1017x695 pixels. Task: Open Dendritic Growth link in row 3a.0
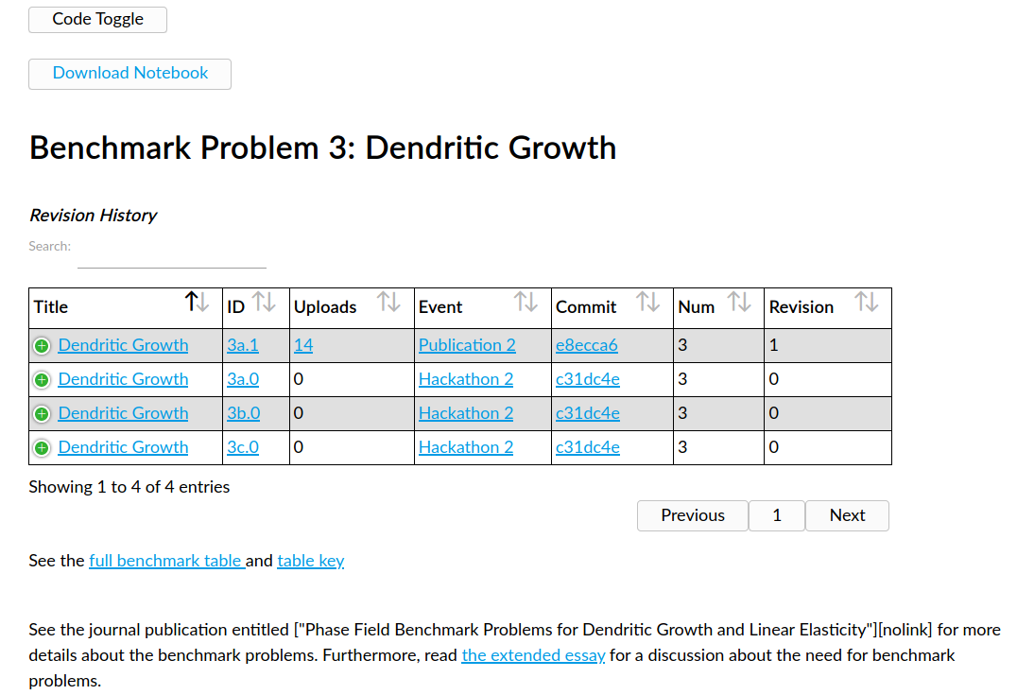[123, 379]
